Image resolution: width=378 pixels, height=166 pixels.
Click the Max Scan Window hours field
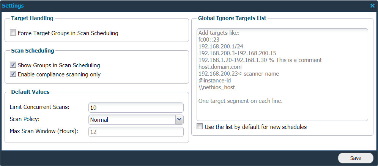click(x=136, y=132)
